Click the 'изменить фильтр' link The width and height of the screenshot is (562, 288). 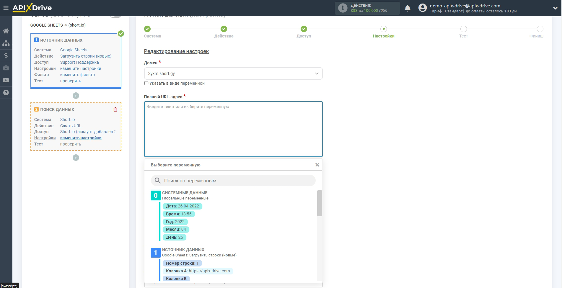tap(77, 75)
